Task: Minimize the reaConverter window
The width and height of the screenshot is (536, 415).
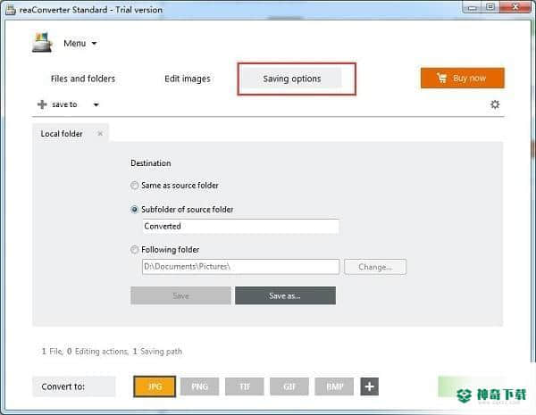Action: pos(473,7)
